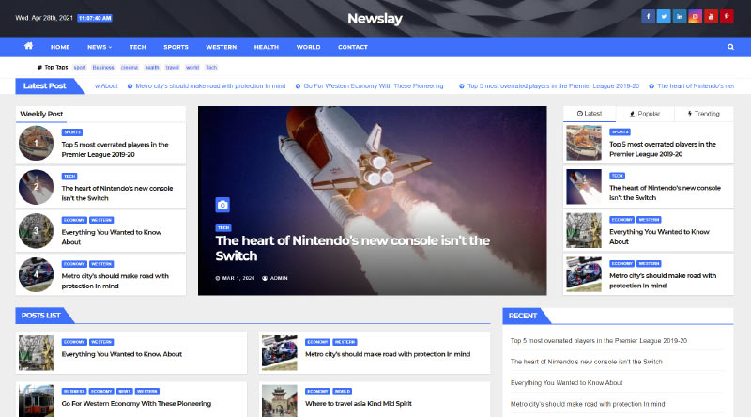Open the featured Nintendo console headline

pyautogui.click(x=353, y=248)
